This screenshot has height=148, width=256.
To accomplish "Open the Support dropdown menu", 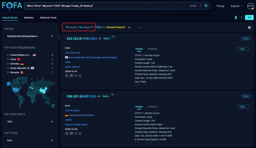I will click(237, 6).
